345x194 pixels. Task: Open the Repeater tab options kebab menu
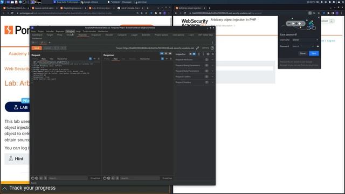tap(212, 43)
